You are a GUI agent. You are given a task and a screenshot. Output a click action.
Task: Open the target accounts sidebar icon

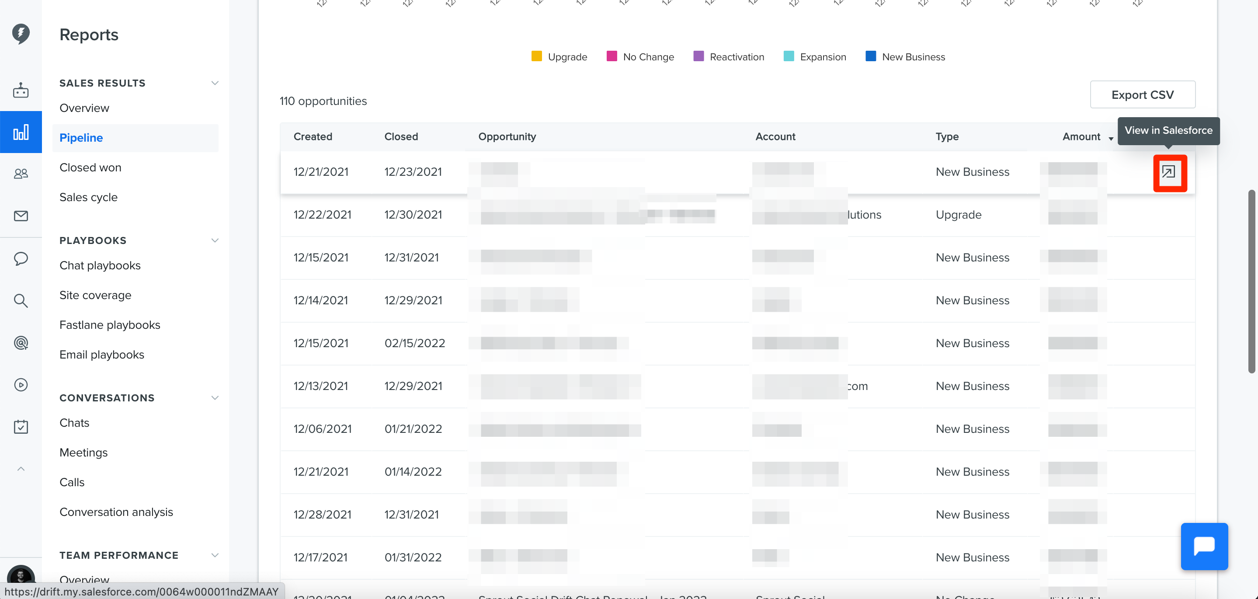(21, 343)
